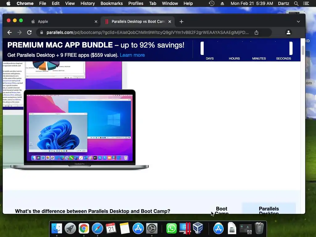Reload the Parallels web page
This screenshot has height=237, width=316.
(x=29, y=32)
